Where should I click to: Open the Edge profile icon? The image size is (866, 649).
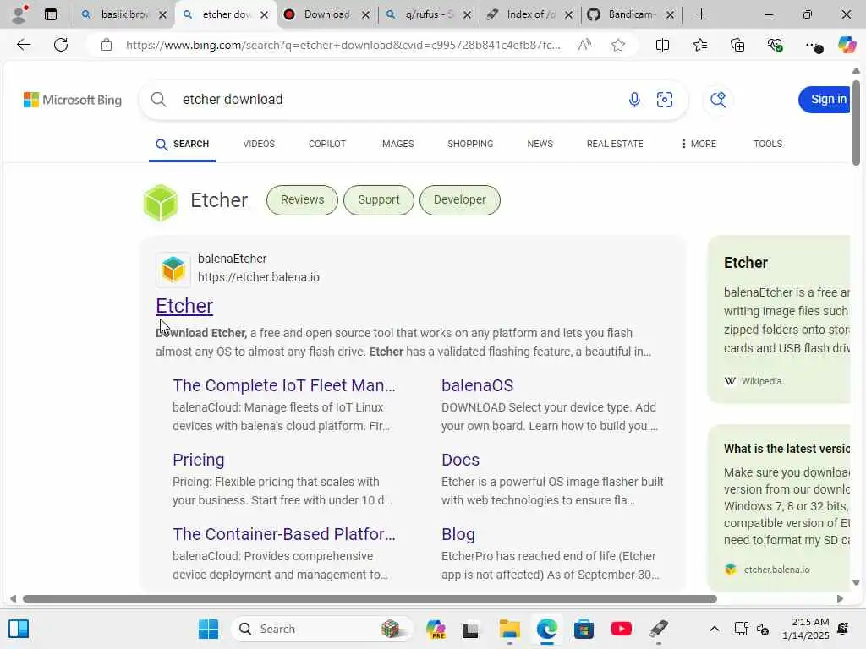(x=19, y=14)
